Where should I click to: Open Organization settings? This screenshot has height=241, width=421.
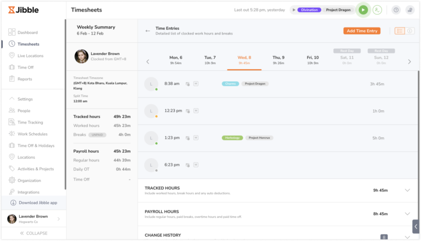25,180
